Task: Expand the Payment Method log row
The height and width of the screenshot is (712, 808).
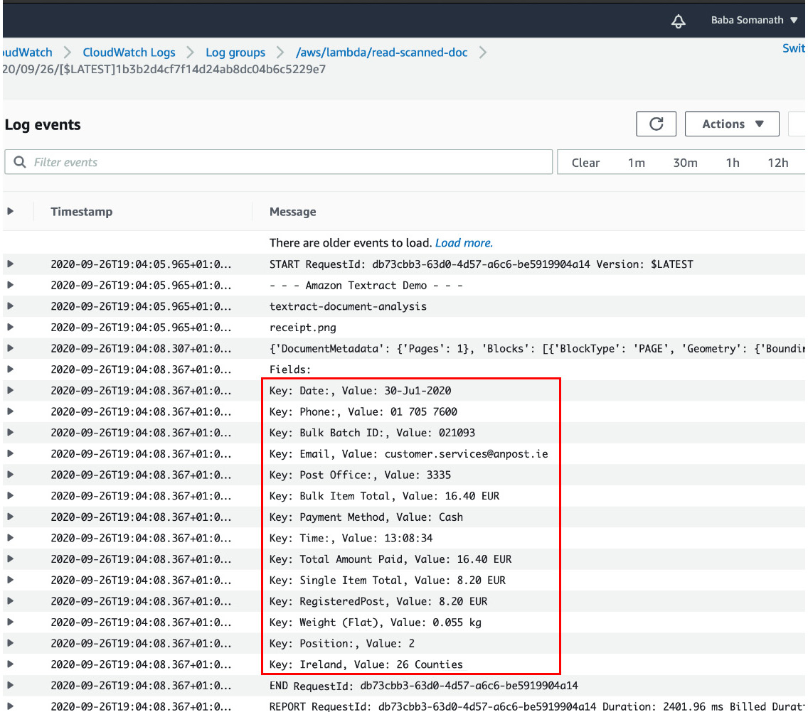Action: pyautogui.click(x=10, y=517)
